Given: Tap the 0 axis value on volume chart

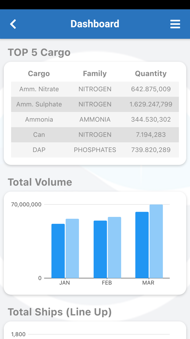Looking at the screenshot, I should click(x=40, y=278).
